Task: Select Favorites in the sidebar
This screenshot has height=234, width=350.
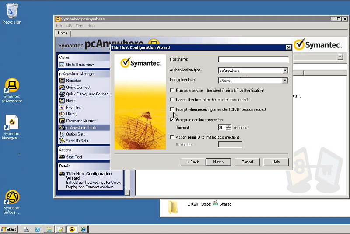Action: click(x=73, y=107)
